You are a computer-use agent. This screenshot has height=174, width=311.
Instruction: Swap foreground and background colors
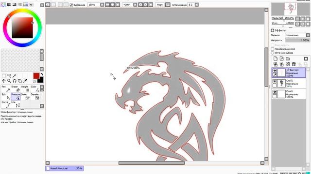point(42,74)
